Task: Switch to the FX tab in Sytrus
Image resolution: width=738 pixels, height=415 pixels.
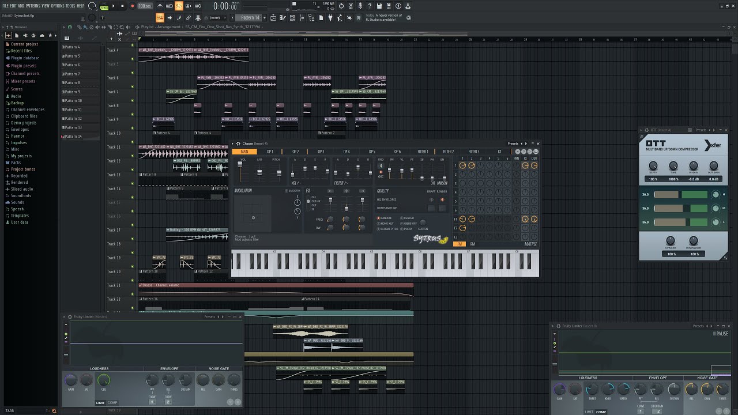Action: click(499, 152)
